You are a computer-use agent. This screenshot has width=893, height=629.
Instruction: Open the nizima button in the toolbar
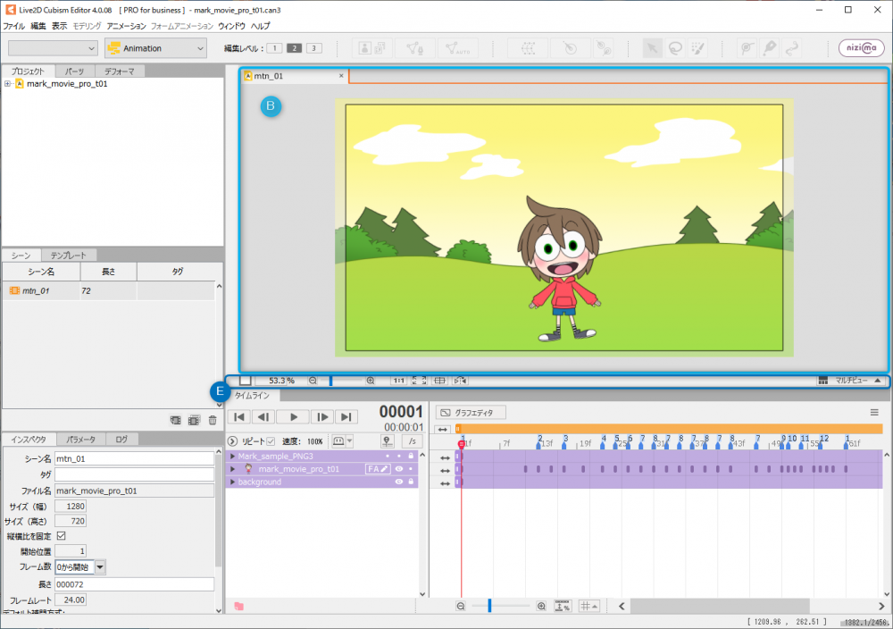[861, 48]
